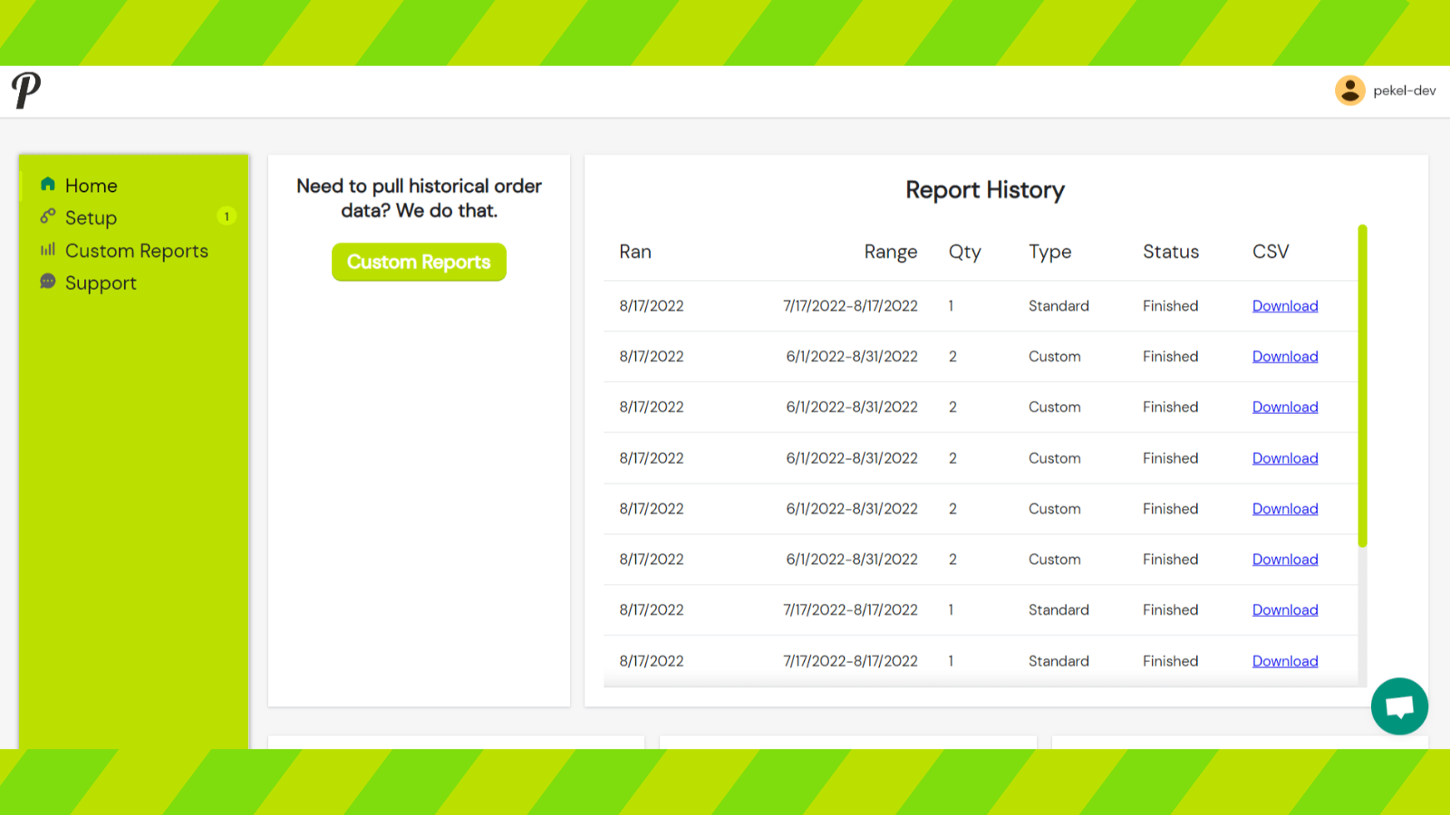This screenshot has height=815, width=1450.
Task: Click the Report History scrollbar thumb
Action: (1362, 386)
